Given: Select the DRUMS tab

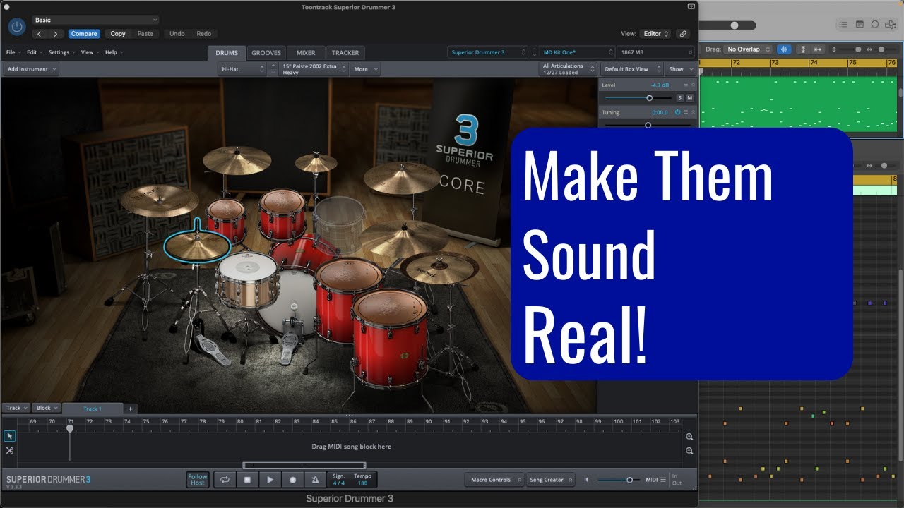Looking at the screenshot, I should tap(227, 53).
